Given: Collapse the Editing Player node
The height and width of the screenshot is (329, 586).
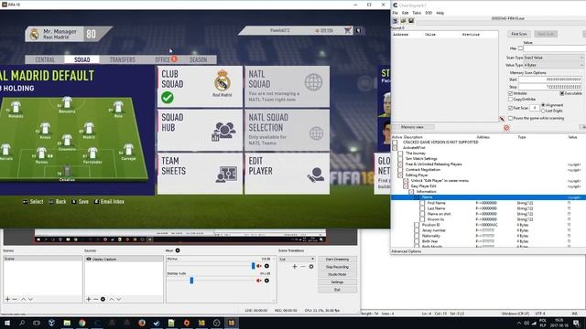Looking at the screenshot, I should (400, 175).
